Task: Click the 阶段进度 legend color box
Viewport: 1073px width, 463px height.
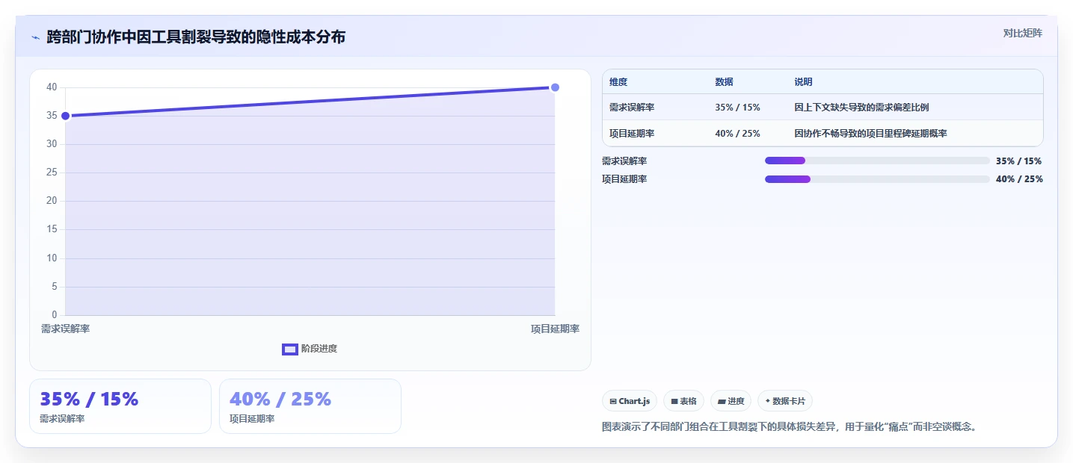Action: click(289, 349)
